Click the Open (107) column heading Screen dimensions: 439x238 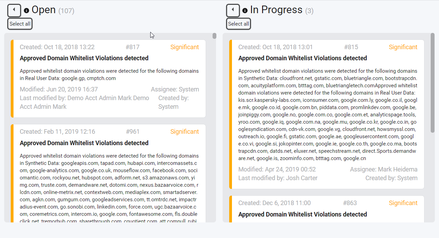click(x=53, y=10)
